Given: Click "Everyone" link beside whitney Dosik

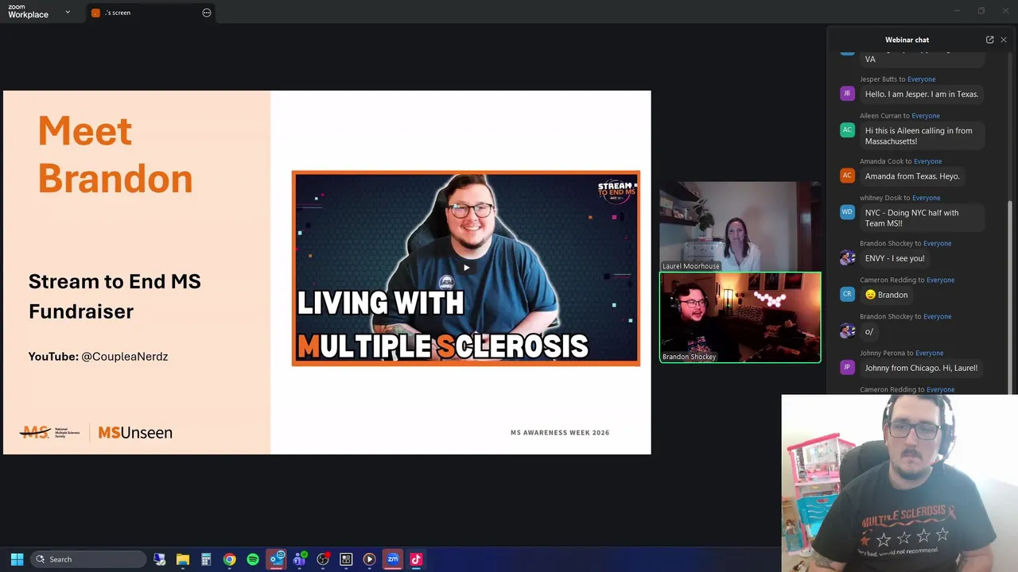Looking at the screenshot, I should [x=926, y=198].
